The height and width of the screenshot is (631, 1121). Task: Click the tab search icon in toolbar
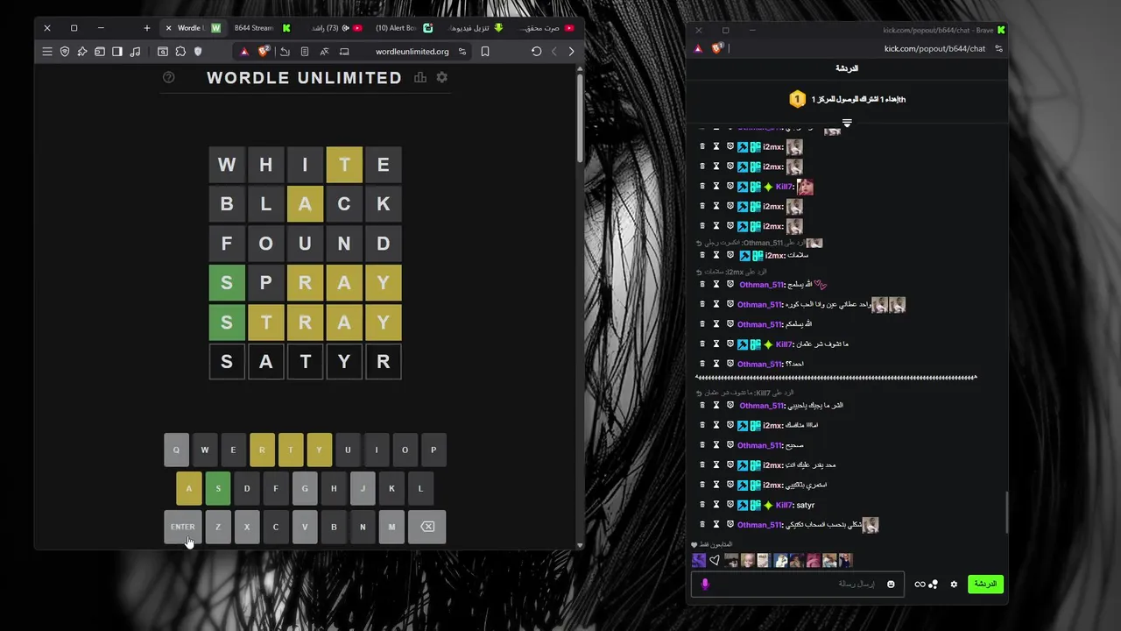[163, 52]
